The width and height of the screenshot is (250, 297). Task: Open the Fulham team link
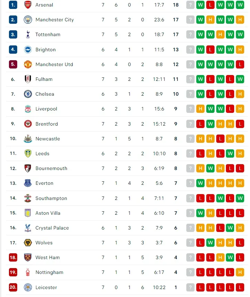[44, 79]
